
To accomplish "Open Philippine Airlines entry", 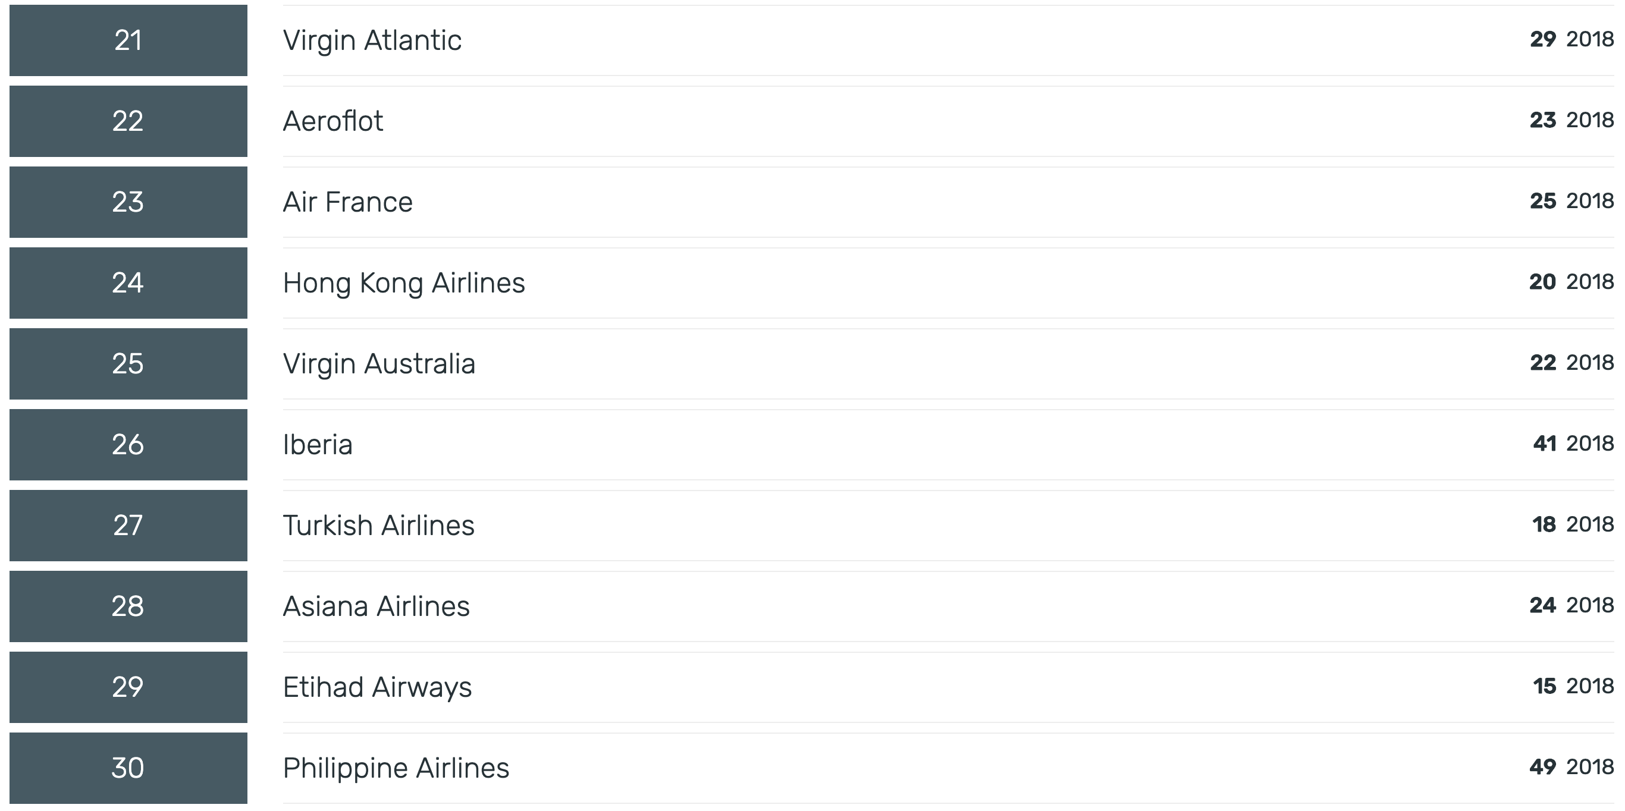I will tap(396, 768).
